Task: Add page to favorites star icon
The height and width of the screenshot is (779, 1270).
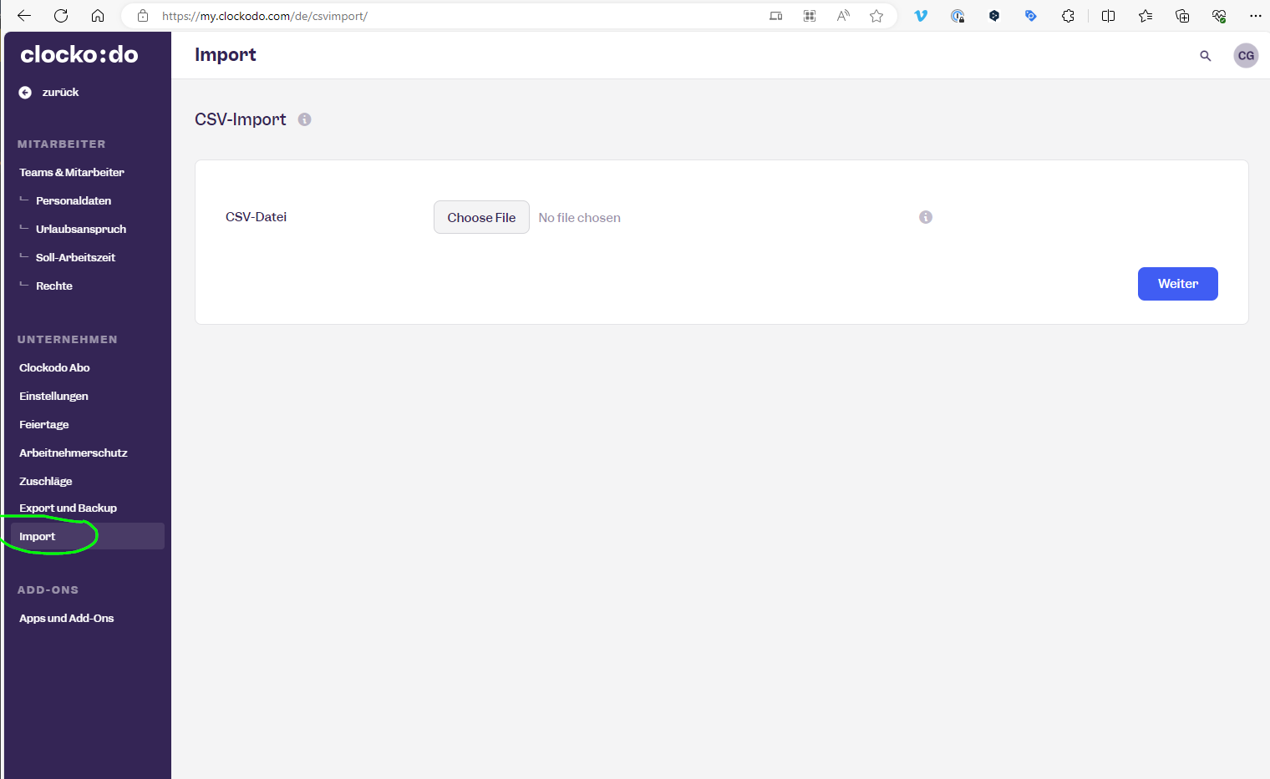Action: [876, 16]
